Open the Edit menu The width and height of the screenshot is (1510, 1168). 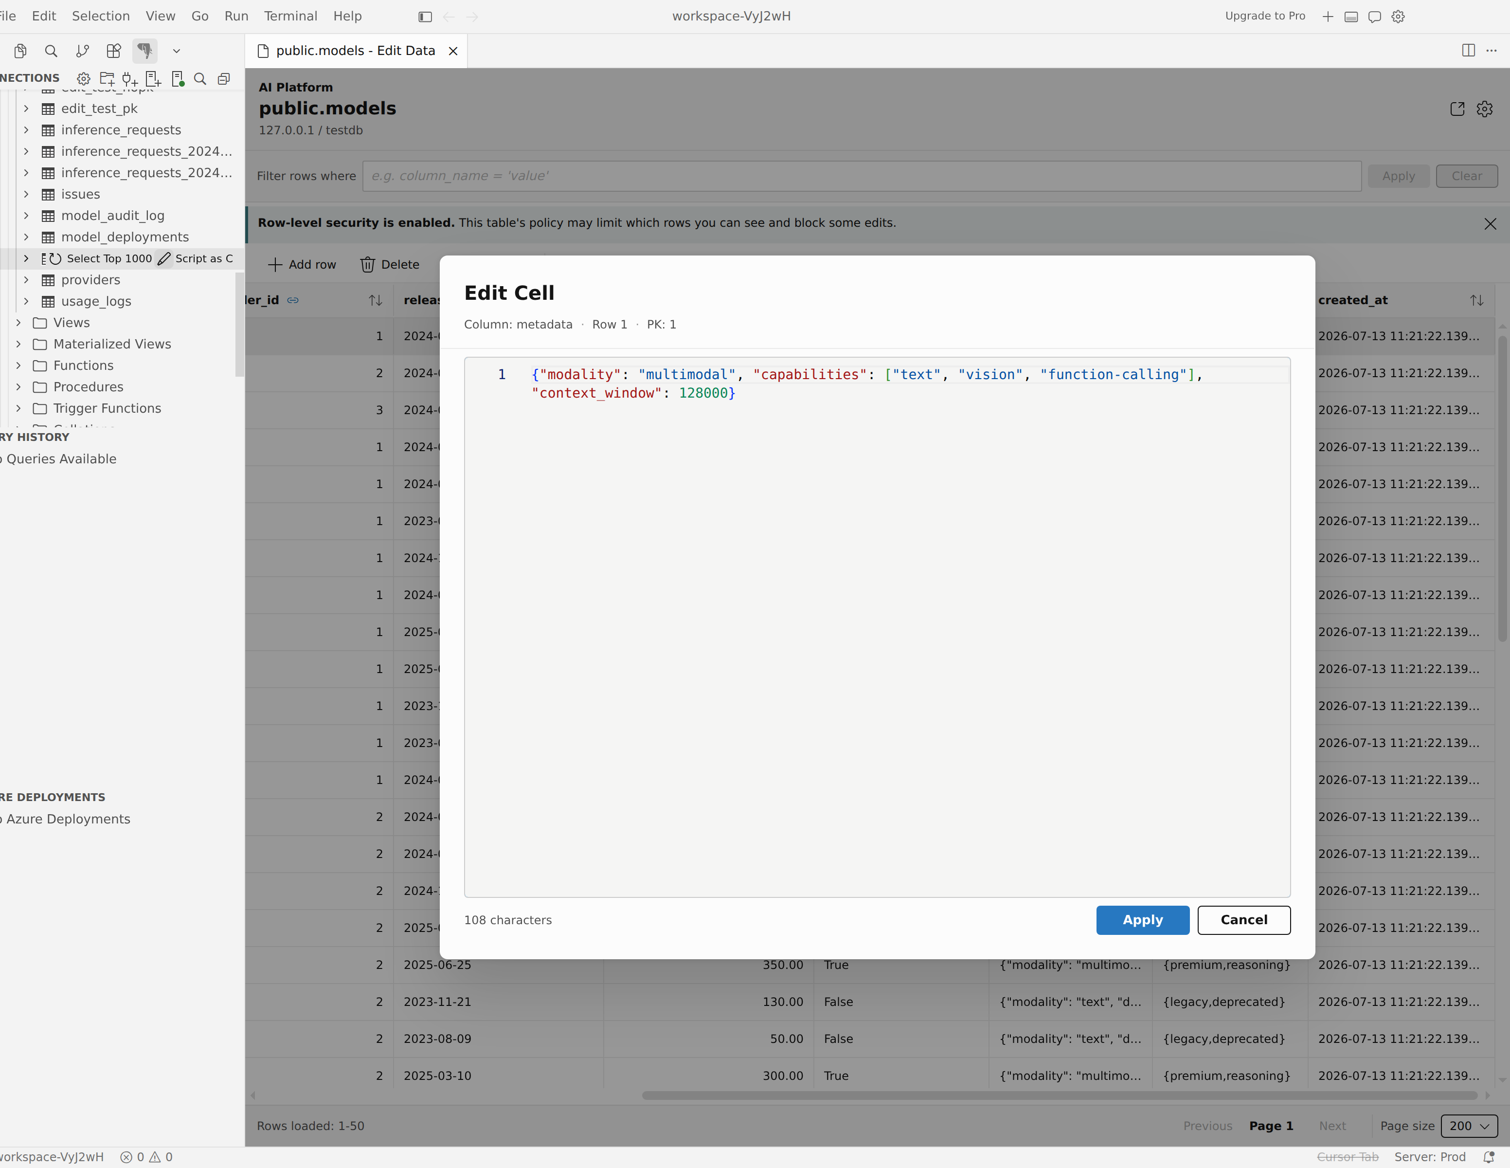[x=44, y=16]
